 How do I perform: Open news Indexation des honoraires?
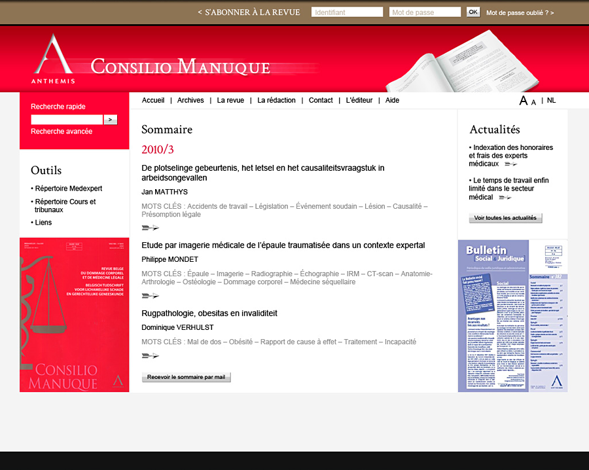[511, 156]
